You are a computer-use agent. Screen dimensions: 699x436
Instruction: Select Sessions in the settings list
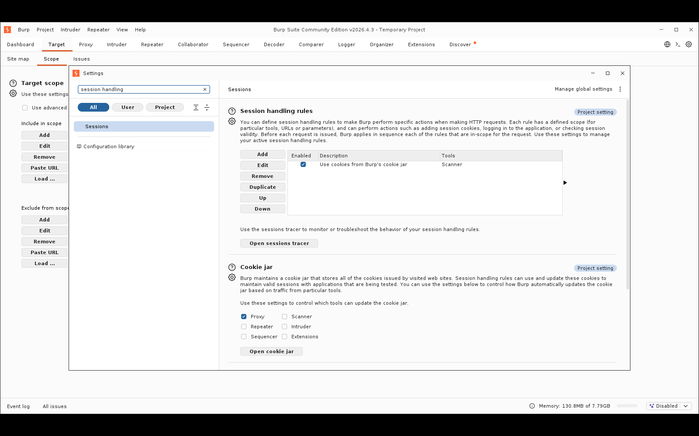[144, 126]
